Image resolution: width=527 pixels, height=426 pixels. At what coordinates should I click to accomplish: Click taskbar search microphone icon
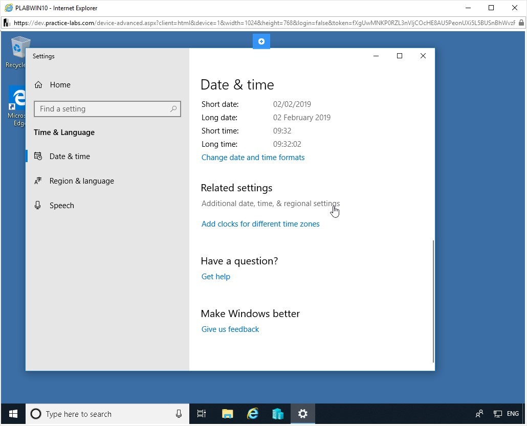(x=179, y=414)
